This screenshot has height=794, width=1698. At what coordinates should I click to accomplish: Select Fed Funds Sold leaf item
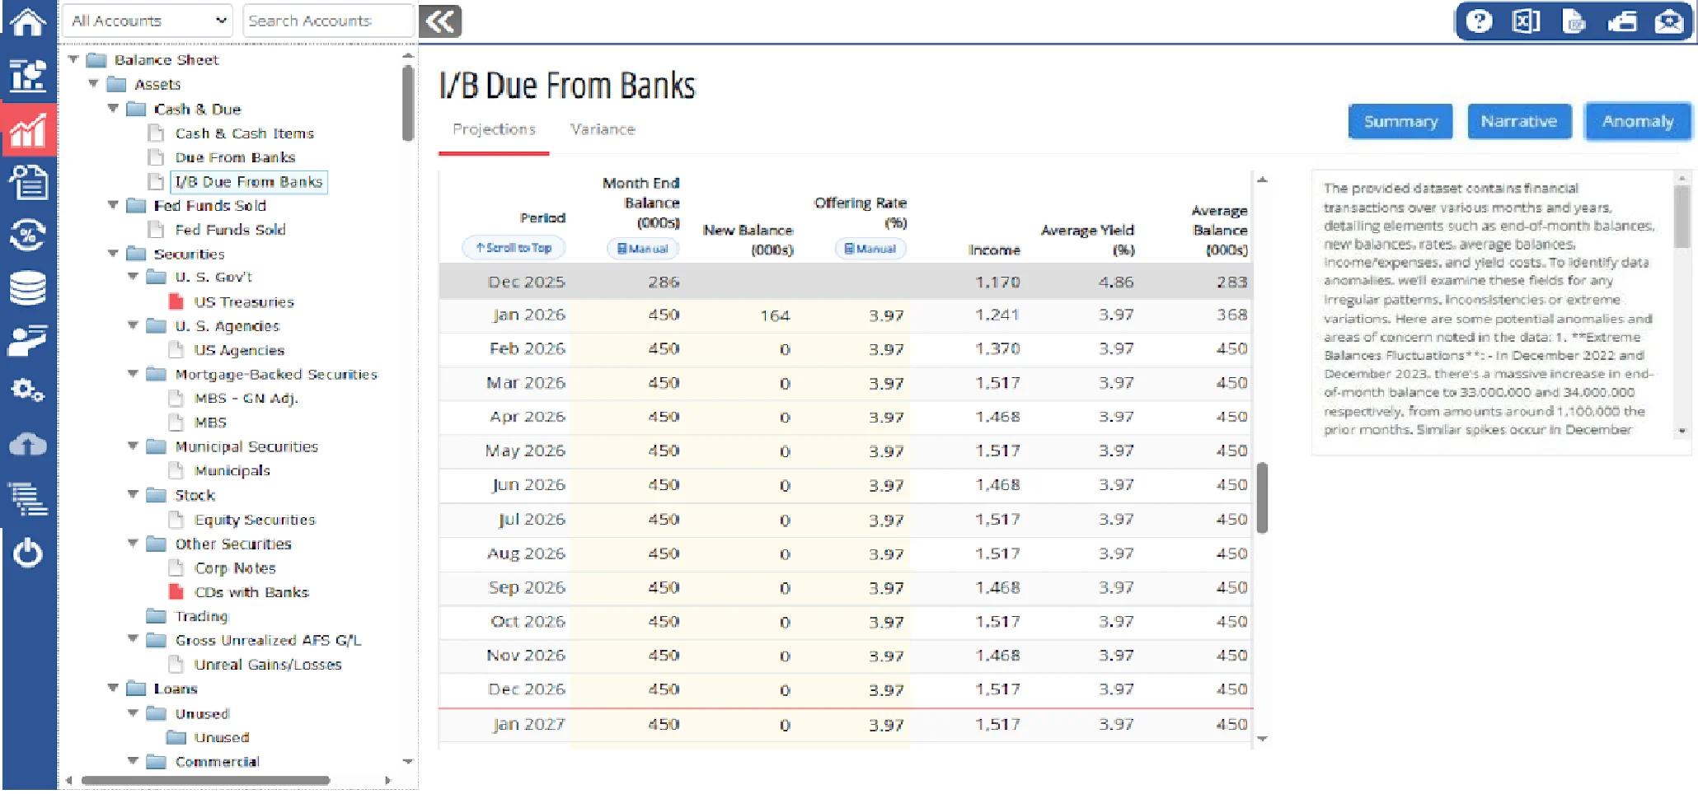[x=230, y=230]
